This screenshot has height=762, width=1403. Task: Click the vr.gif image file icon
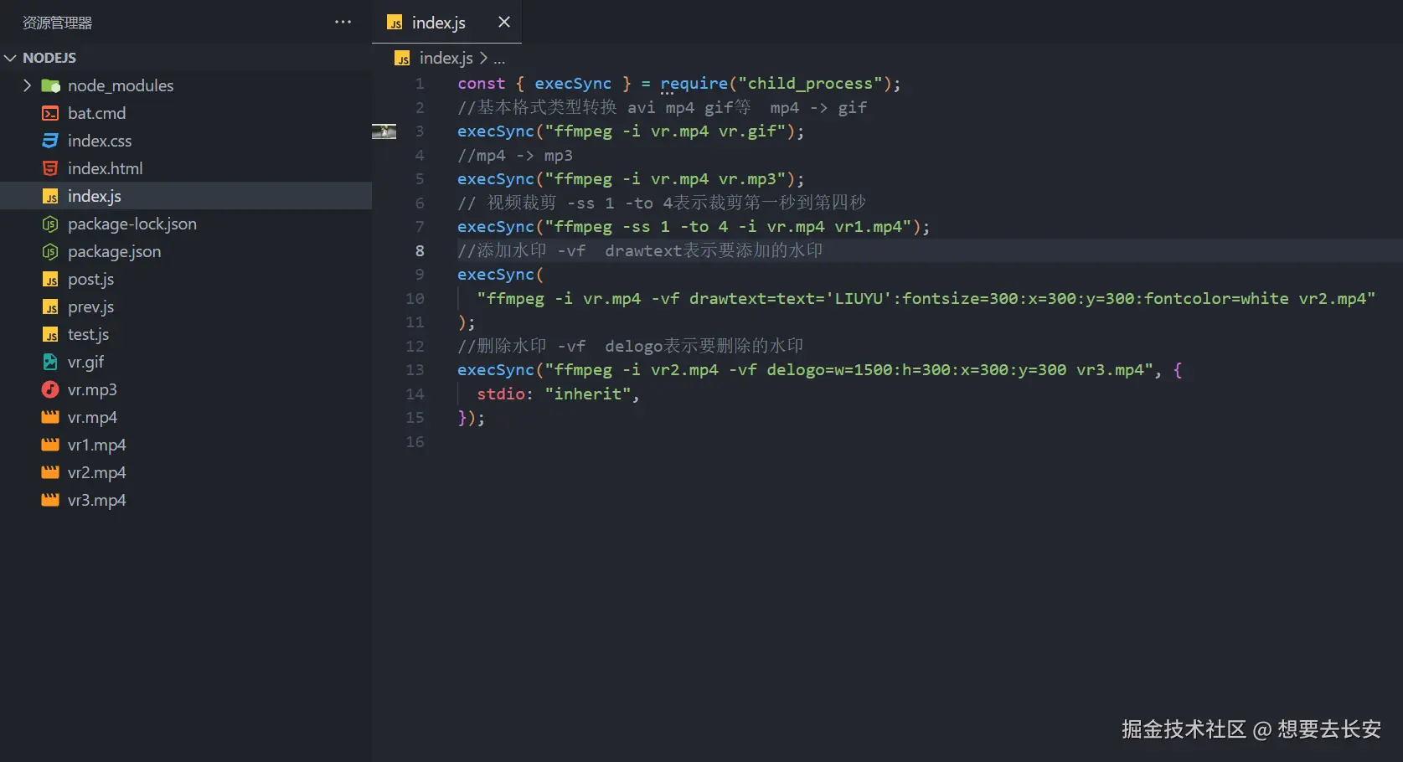pyautogui.click(x=50, y=362)
